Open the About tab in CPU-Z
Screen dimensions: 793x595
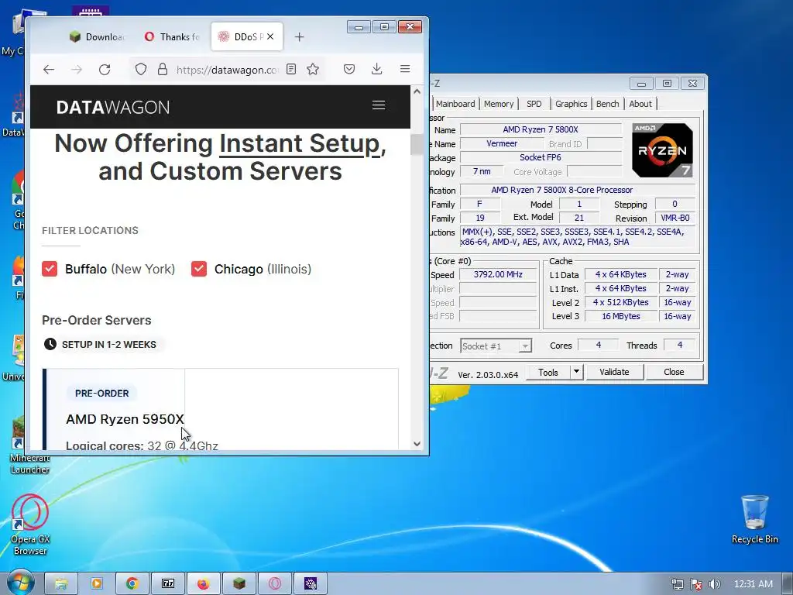click(x=640, y=104)
